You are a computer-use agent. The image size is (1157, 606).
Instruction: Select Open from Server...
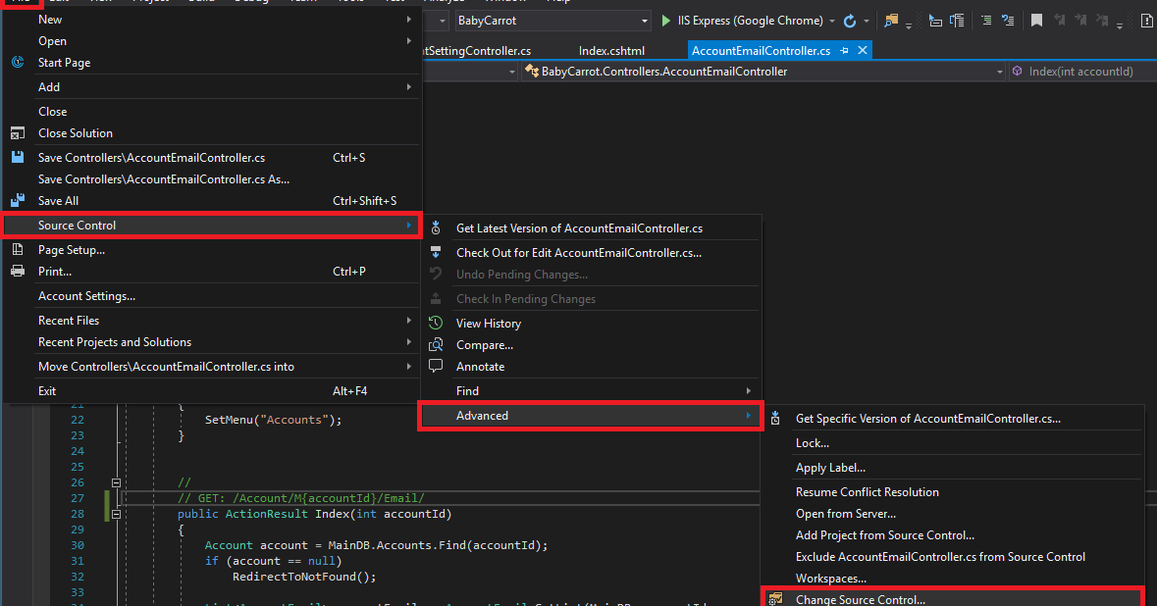coord(953,514)
